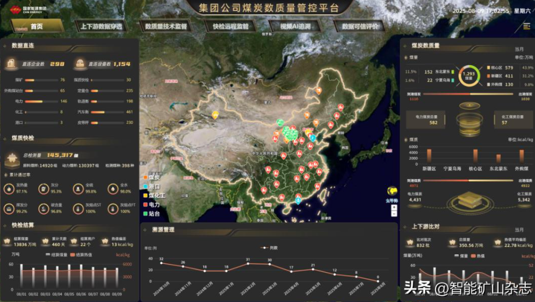The width and height of the screenshot is (535, 302).
Task: Open the hamburger menu icon at top right
Action: pos(526,26)
